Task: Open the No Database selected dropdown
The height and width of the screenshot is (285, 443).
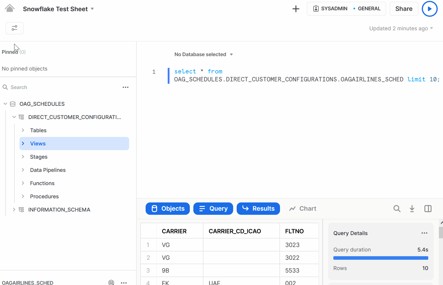Action: tap(203, 54)
